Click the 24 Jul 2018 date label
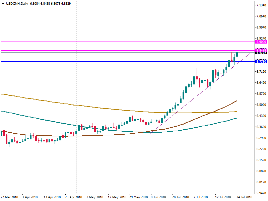 point(245,197)
